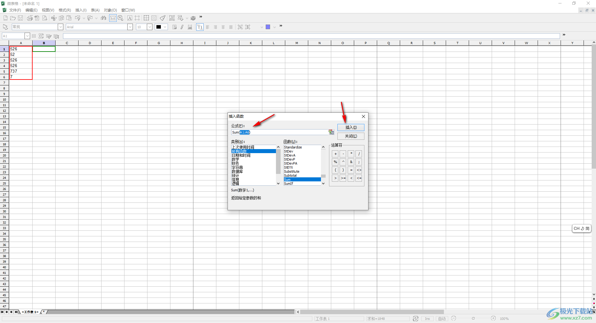This screenshot has width=596, height=323.
Task: Click the 公式 formula input field
Action: coord(280,132)
